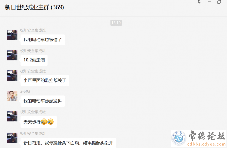Click the 常德论坛 watermark logo
This screenshot has height=148, width=227.
click(x=198, y=138)
